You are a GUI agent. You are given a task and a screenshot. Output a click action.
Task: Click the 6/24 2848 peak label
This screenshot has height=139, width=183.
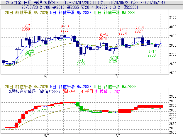click(x=104, y=37)
